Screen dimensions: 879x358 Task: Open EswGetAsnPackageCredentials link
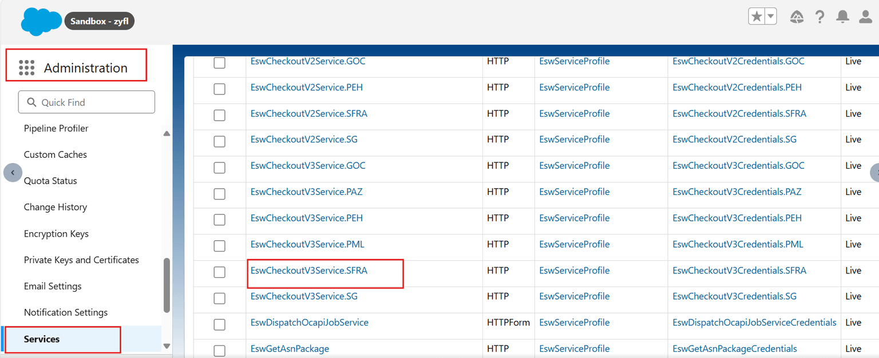click(x=735, y=349)
